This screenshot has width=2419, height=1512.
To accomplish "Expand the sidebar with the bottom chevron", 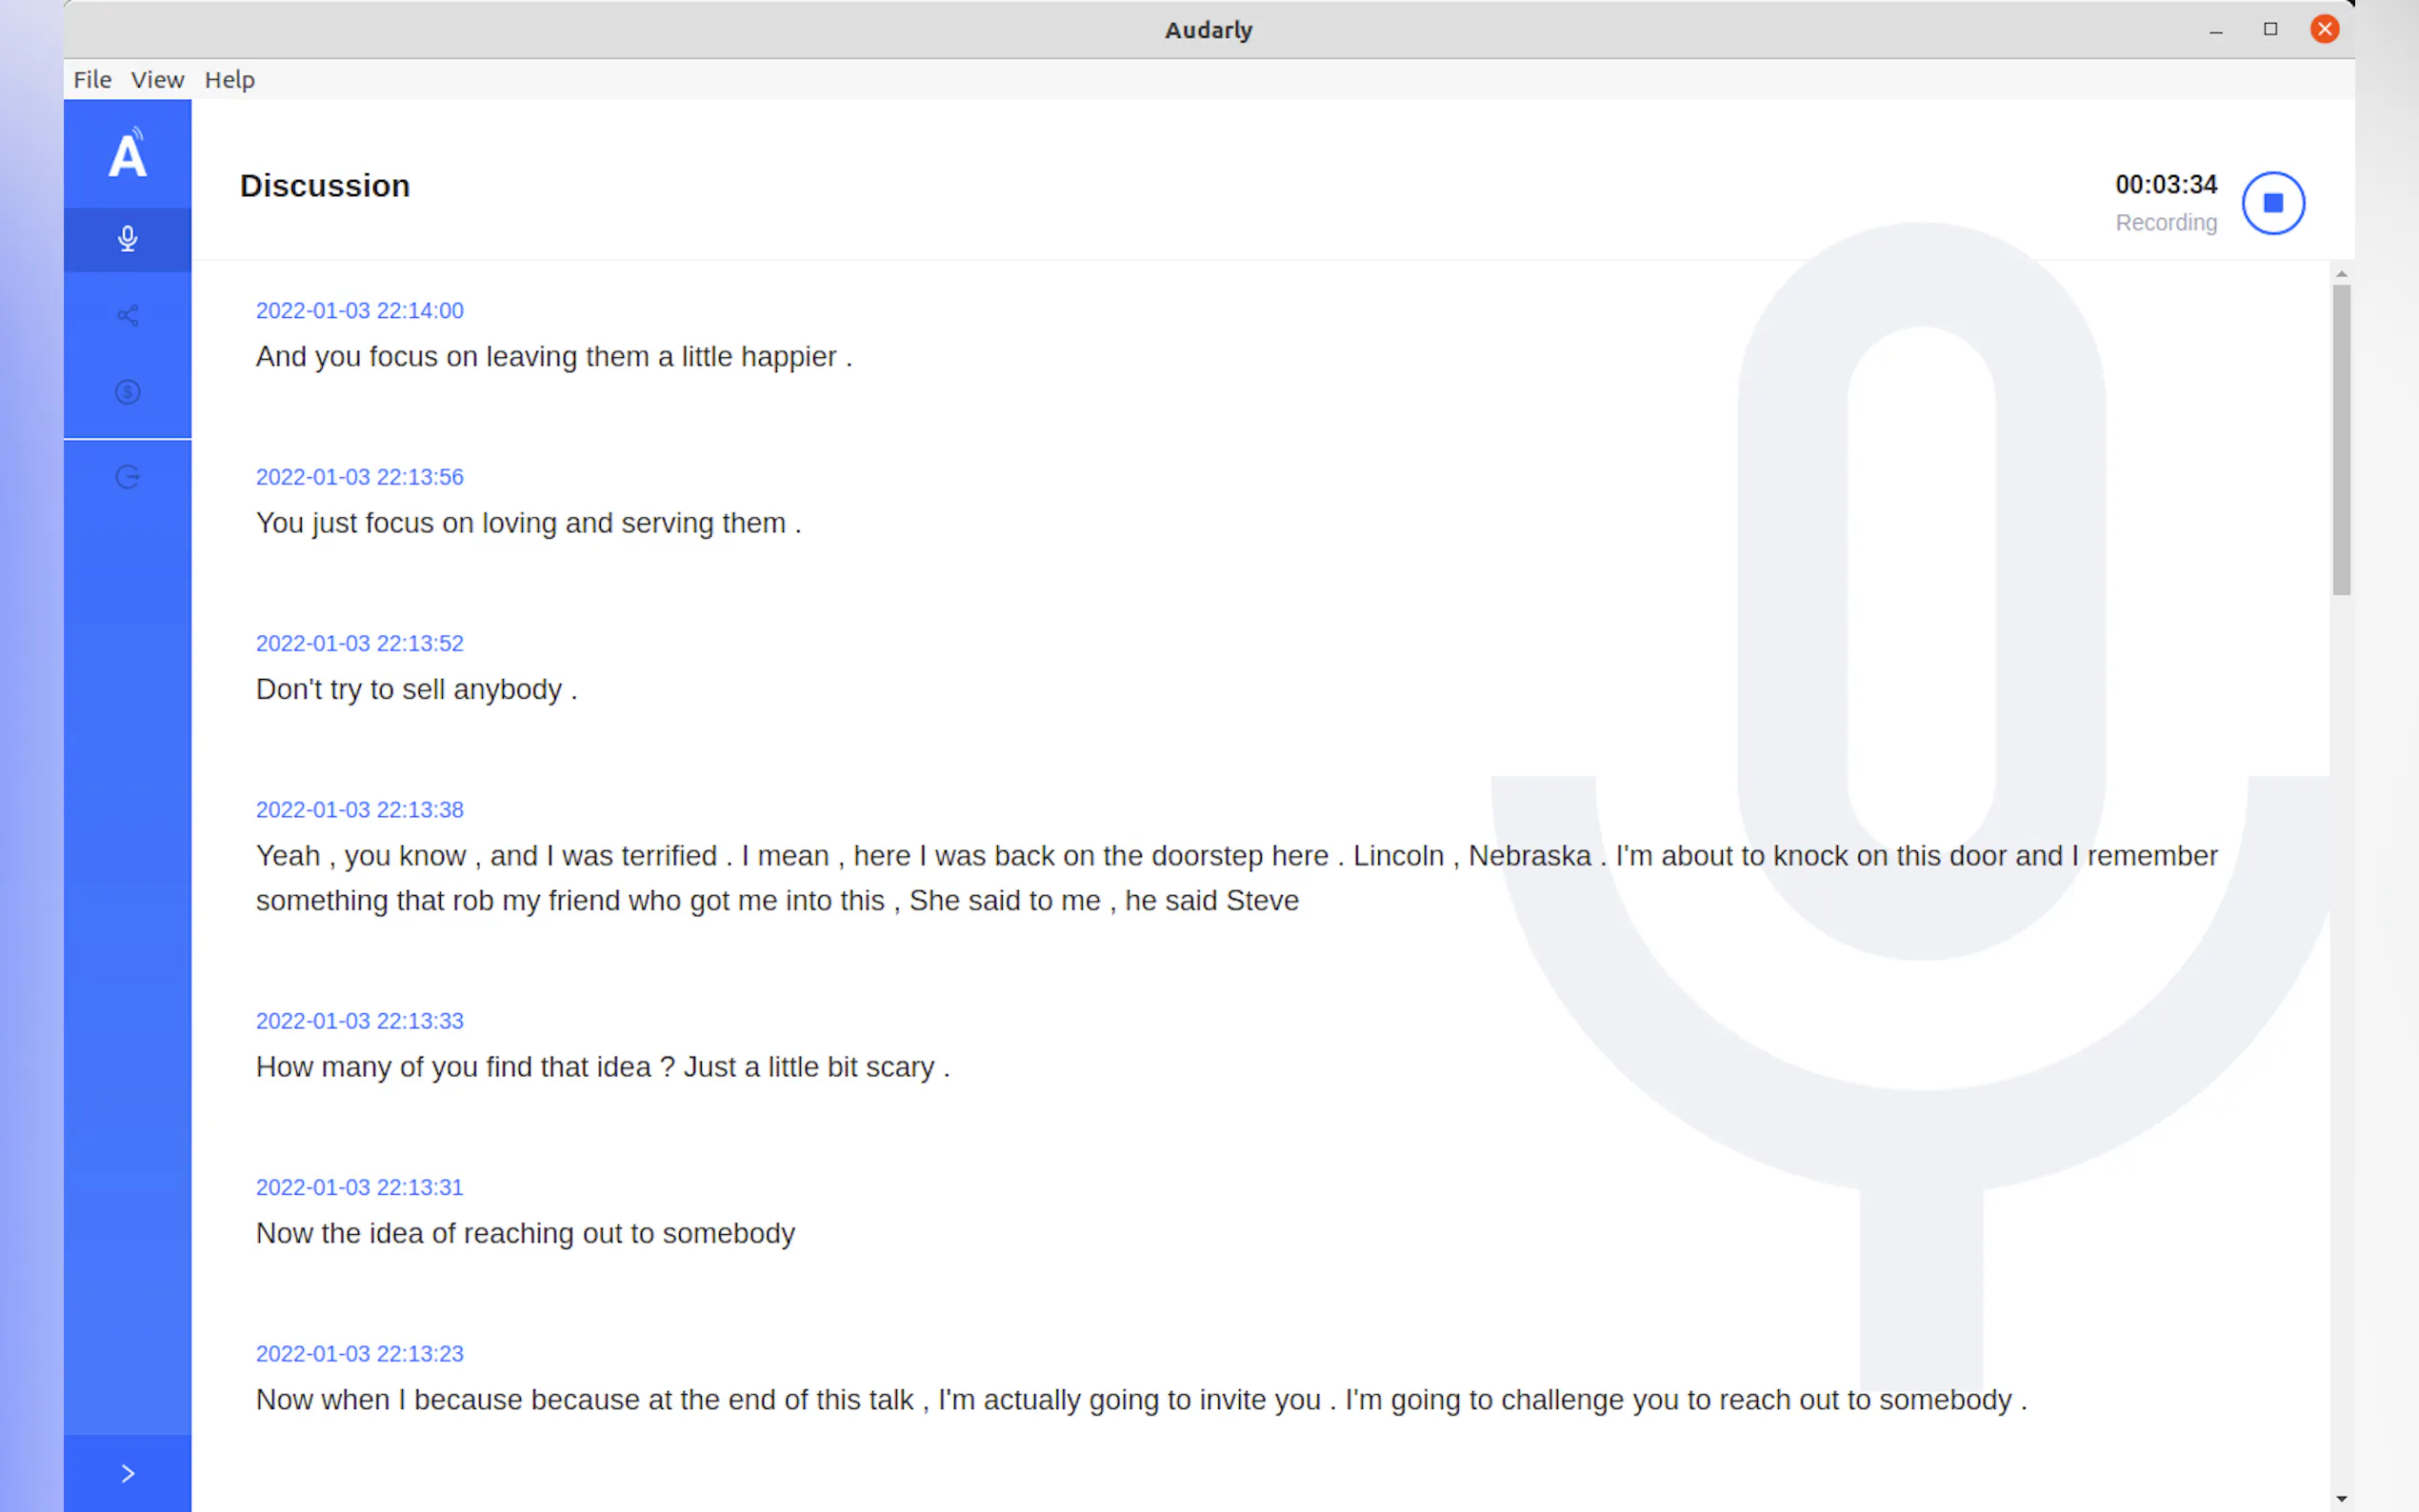I will pos(127,1473).
